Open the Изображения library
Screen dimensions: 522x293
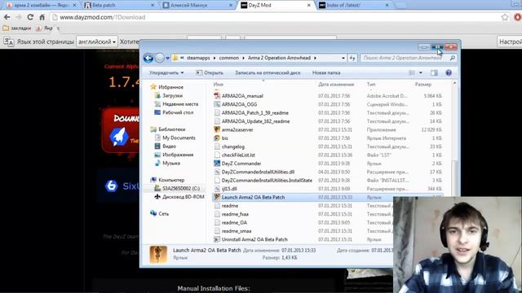[x=178, y=155]
